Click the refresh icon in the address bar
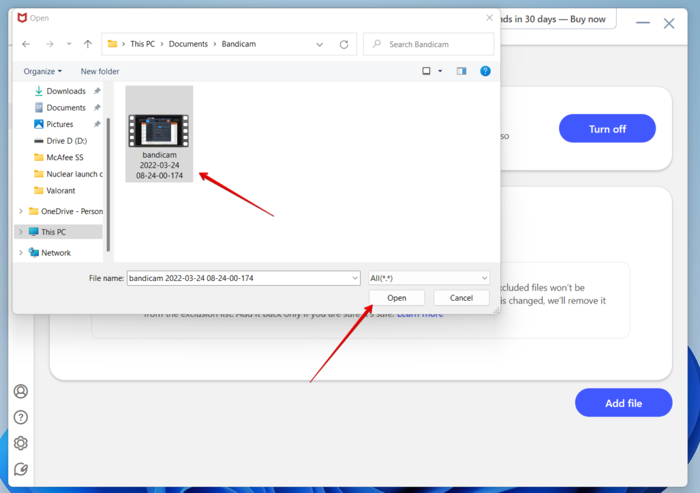Image resolution: width=700 pixels, height=493 pixels. click(x=344, y=44)
